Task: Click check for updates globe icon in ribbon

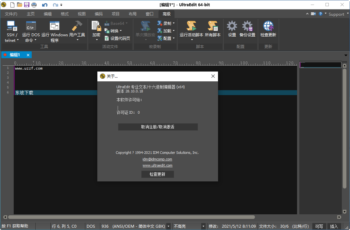Action: pyautogui.click(x=268, y=29)
